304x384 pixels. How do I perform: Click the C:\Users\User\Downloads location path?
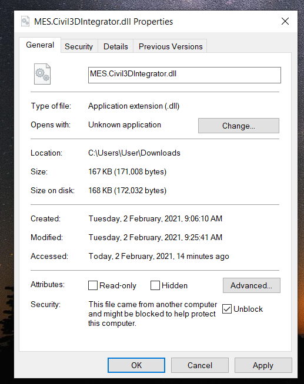click(x=134, y=153)
